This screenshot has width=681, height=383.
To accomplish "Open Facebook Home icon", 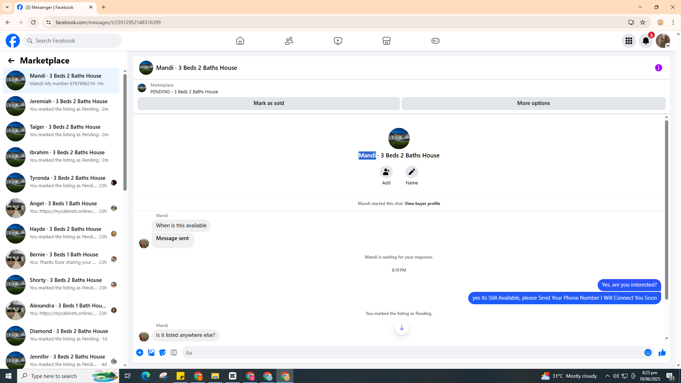I will (x=240, y=41).
